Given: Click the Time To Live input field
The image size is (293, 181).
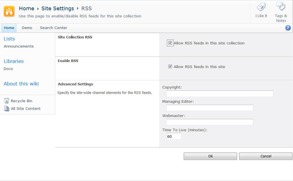Looking at the screenshot, I should point(173,136).
